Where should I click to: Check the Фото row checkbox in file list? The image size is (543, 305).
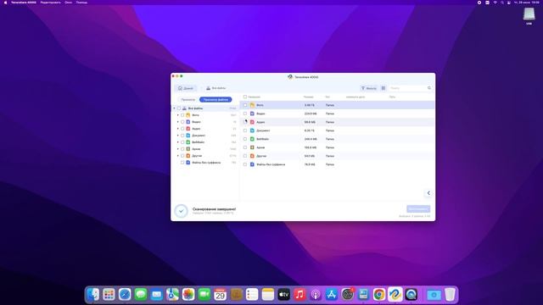[x=245, y=105]
